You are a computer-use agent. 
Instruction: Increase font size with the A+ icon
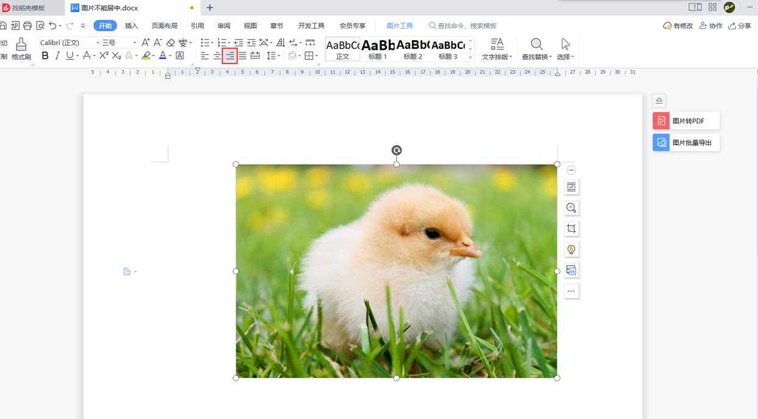(145, 42)
